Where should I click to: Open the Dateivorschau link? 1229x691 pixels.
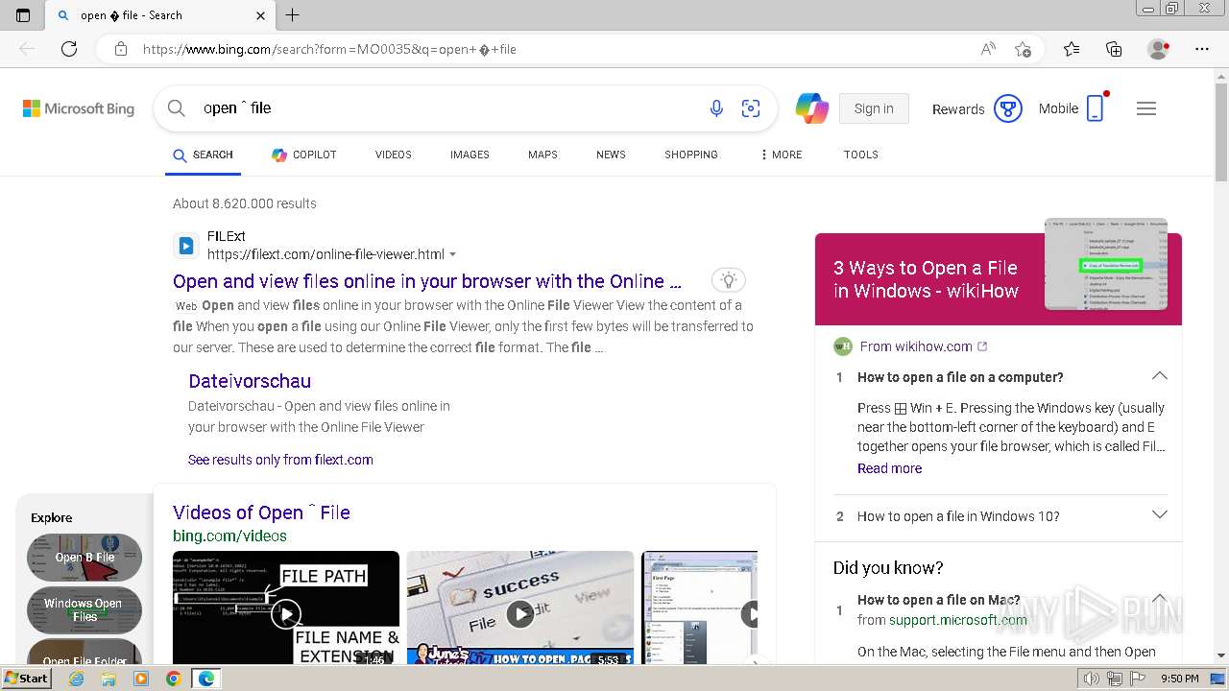[250, 381]
